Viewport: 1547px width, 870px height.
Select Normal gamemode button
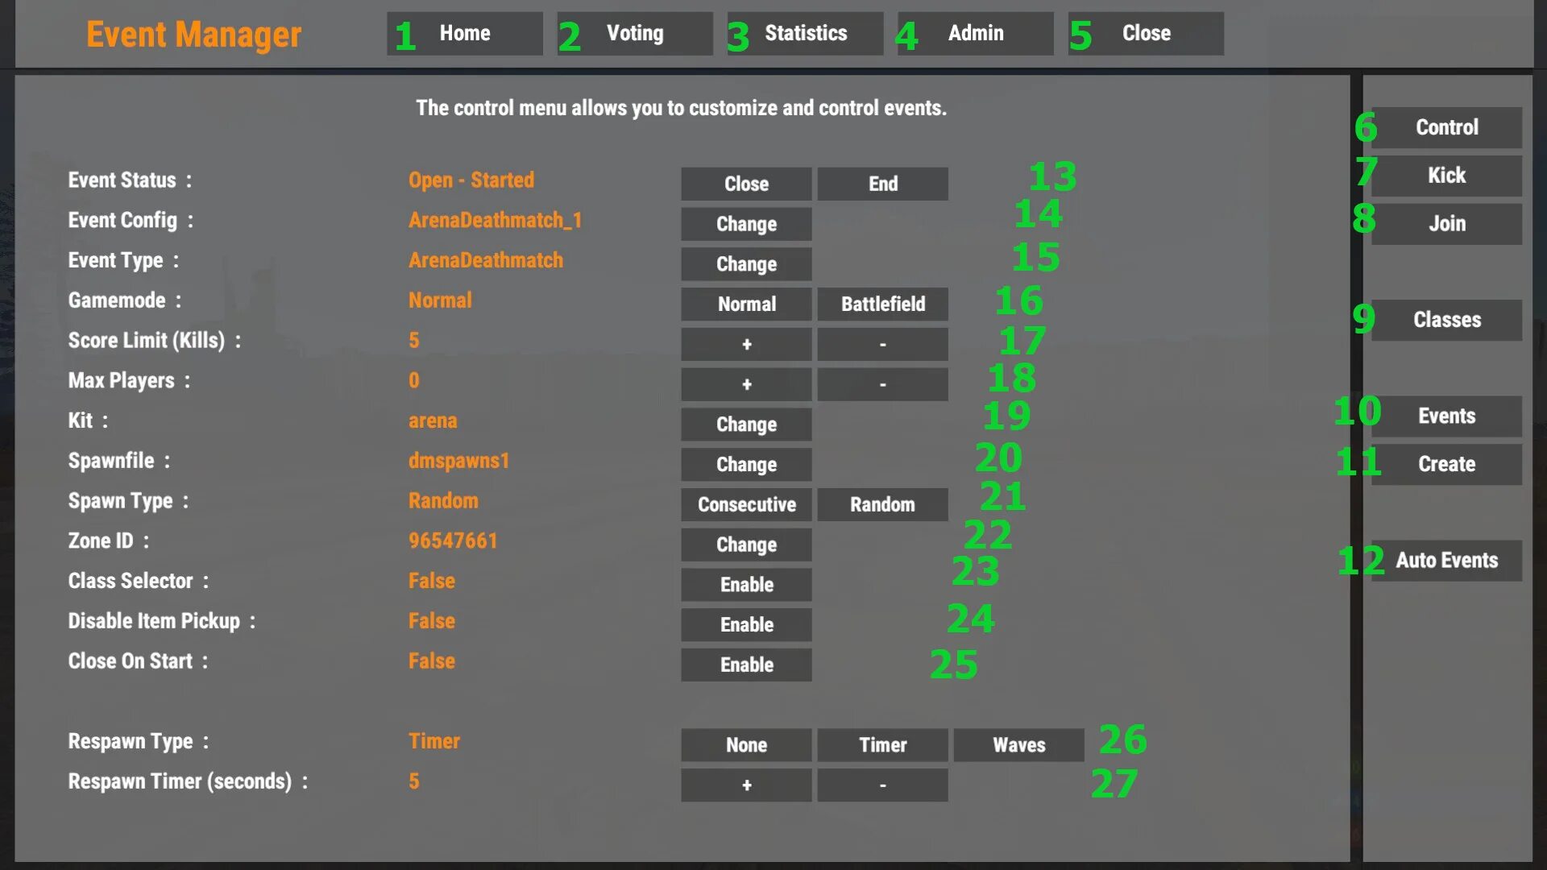point(746,303)
